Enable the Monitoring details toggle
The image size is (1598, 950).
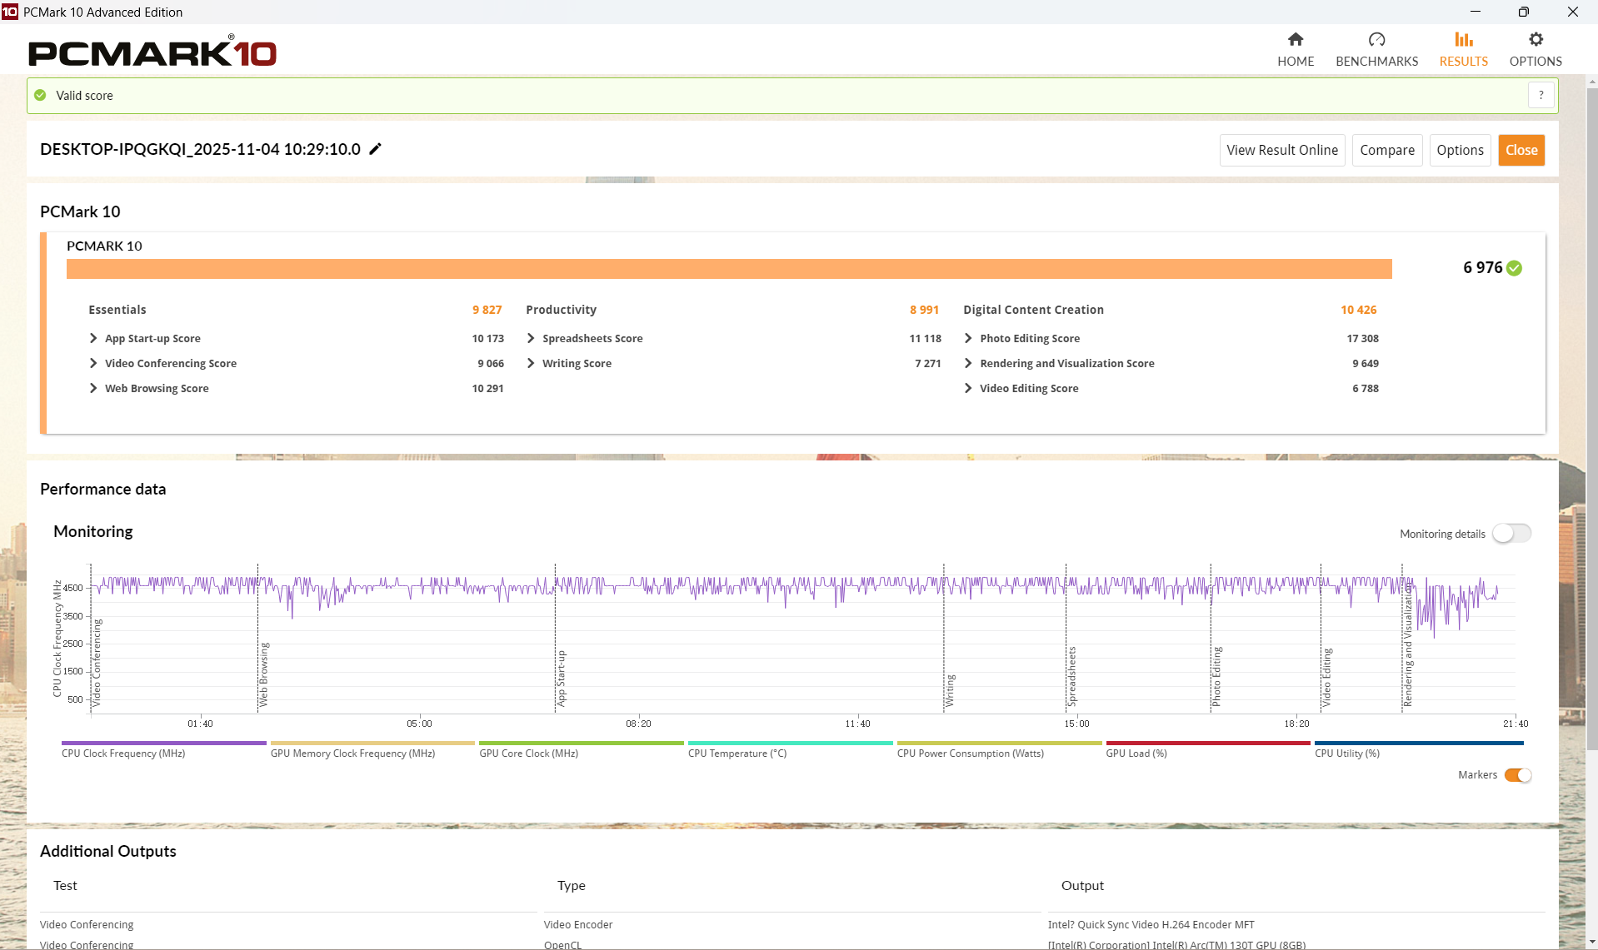1511,534
